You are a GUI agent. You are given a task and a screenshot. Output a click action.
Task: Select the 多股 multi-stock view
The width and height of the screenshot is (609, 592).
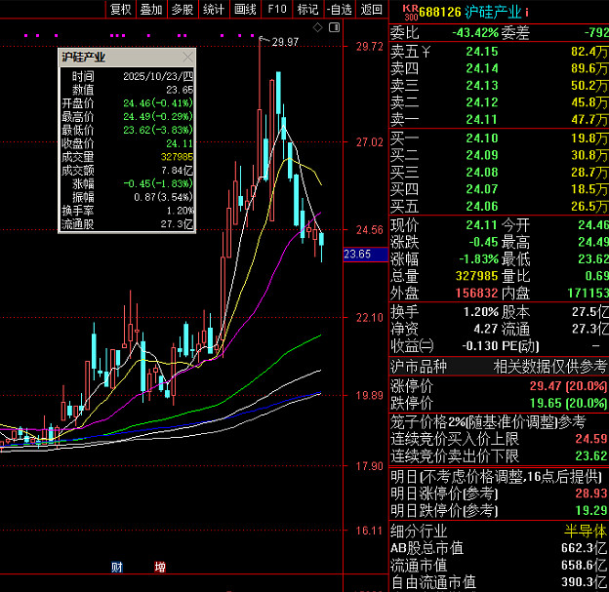183,10
